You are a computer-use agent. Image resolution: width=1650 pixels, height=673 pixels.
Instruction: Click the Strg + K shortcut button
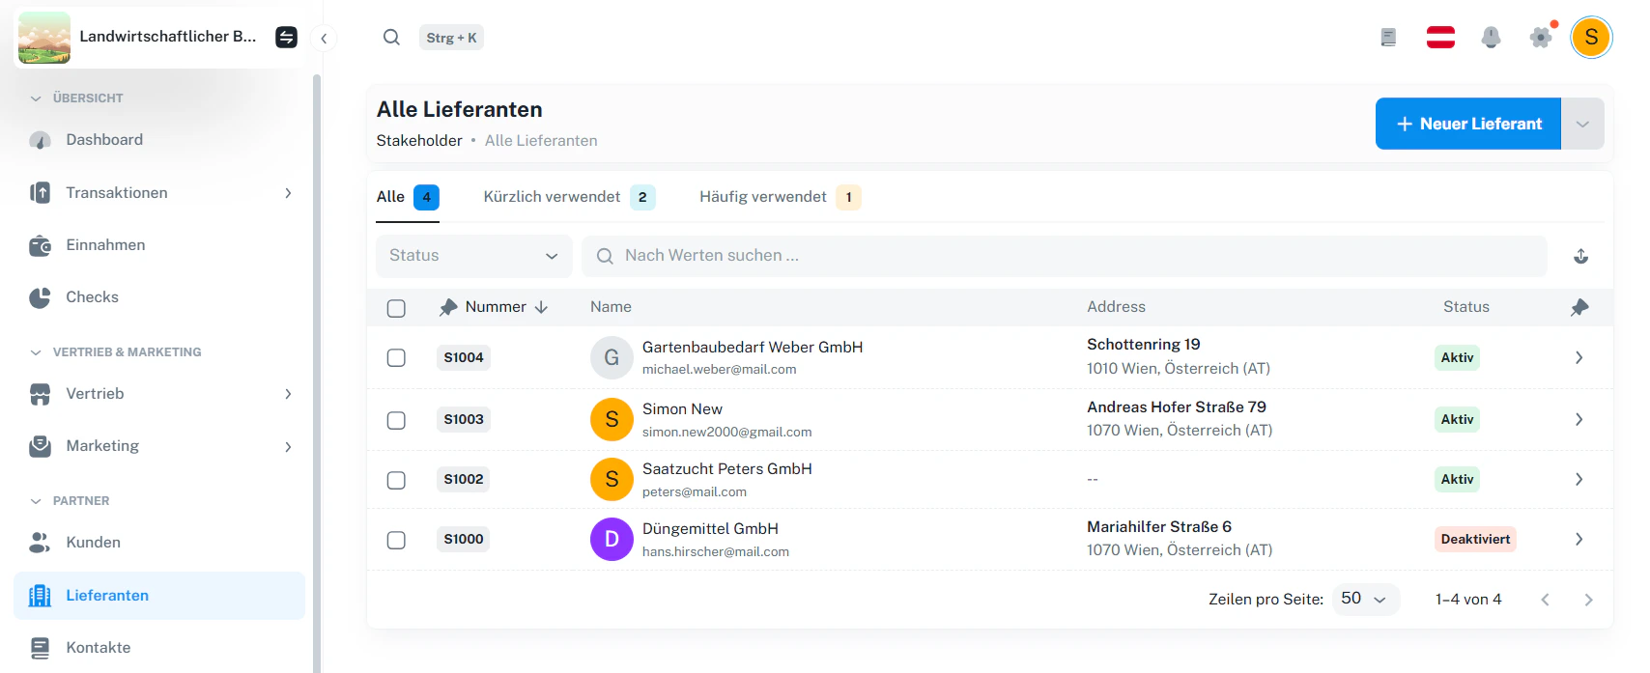[x=451, y=38]
